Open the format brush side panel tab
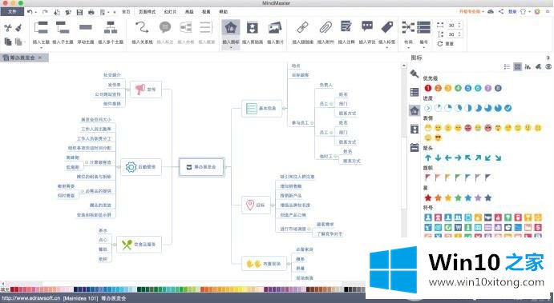The width and height of the screenshot is (554, 303). (x=414, y=74)
